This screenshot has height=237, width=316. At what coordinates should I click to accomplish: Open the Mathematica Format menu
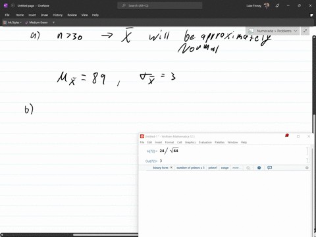click(169, 142)
